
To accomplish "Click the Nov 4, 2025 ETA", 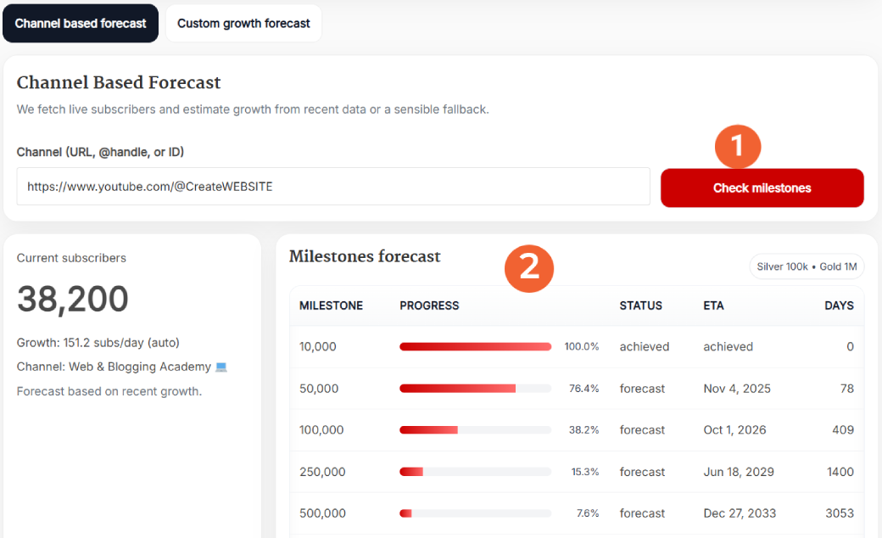I will [737, 389].
